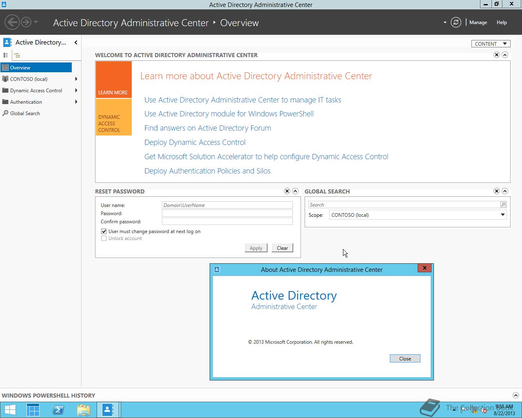Select Authentication node
522x418 pixels.
(26, 102)
